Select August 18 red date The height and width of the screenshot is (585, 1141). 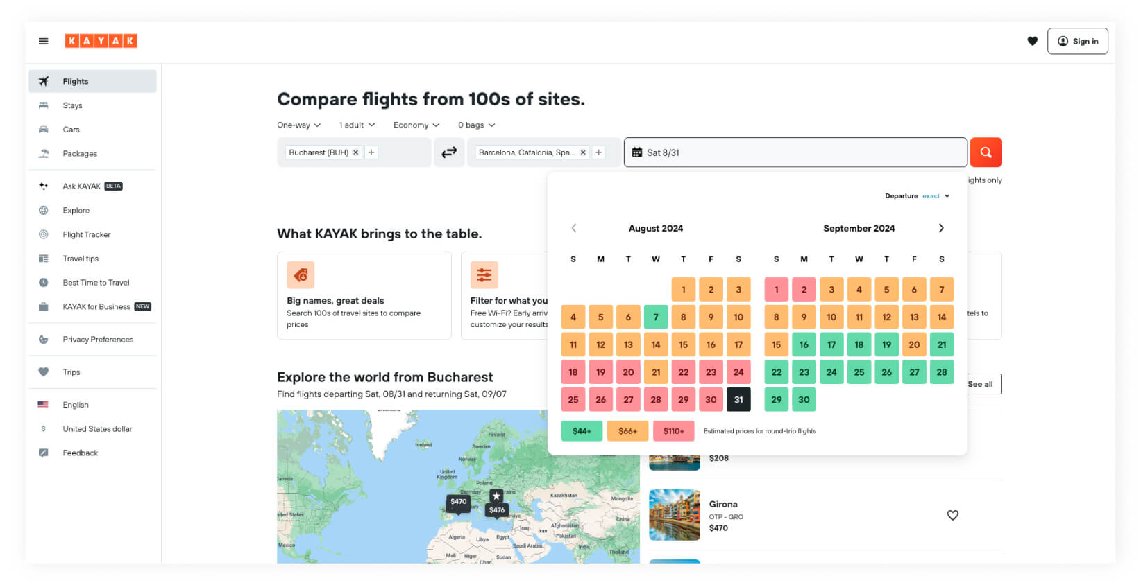point(573,372)
